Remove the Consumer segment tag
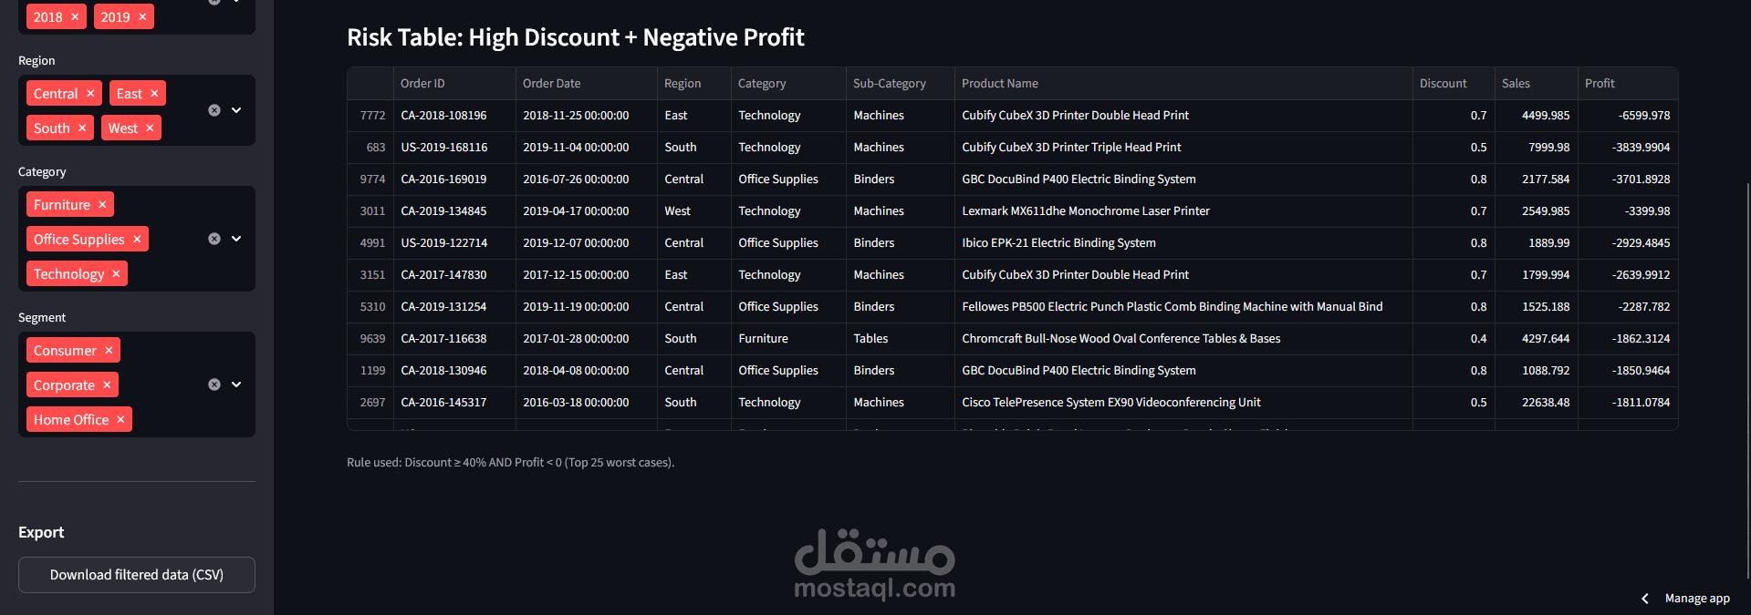The height and width of the screenshot is (615, 1751). [109, 350]
